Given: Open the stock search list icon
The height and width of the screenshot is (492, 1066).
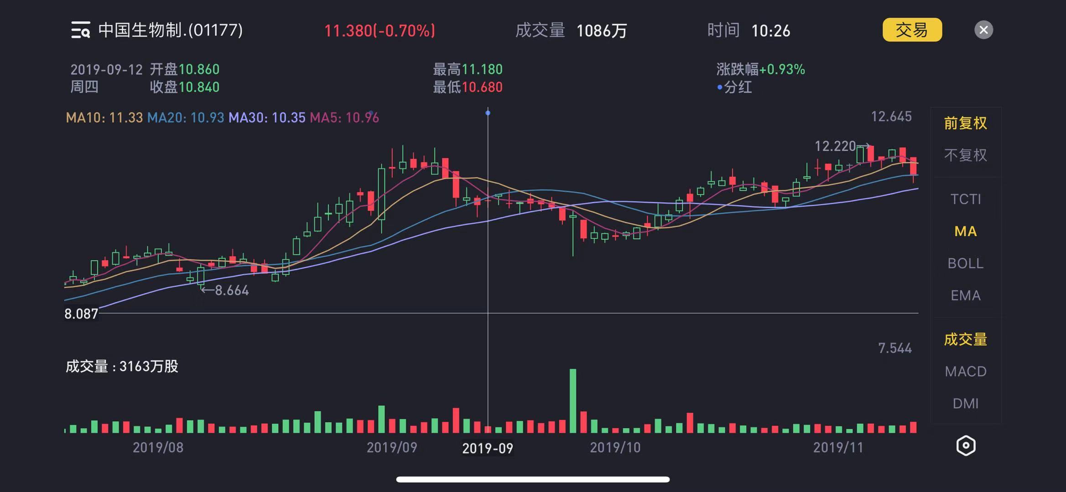Looking at the screenshot, I should tap(80, 30).
